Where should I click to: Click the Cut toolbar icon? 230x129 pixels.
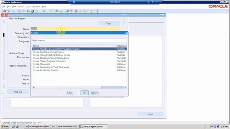[44, 11]
